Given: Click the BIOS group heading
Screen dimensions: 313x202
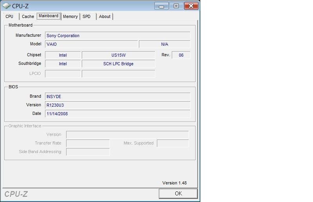Looking at the screenshot, I should click(x=13, y=87).
